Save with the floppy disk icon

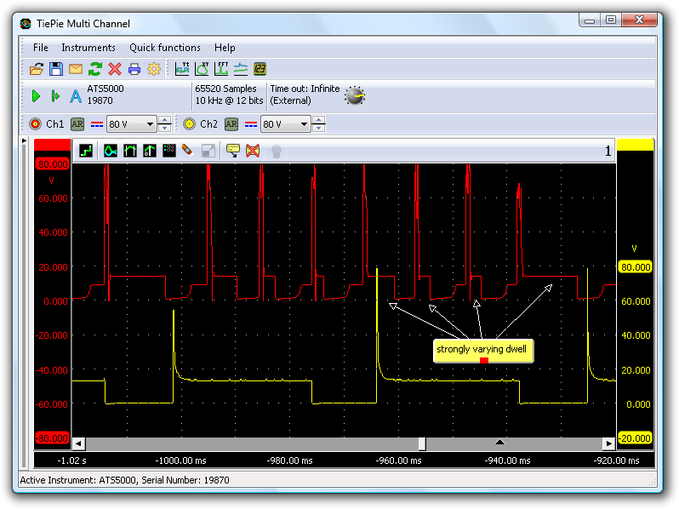pos(56,69)
